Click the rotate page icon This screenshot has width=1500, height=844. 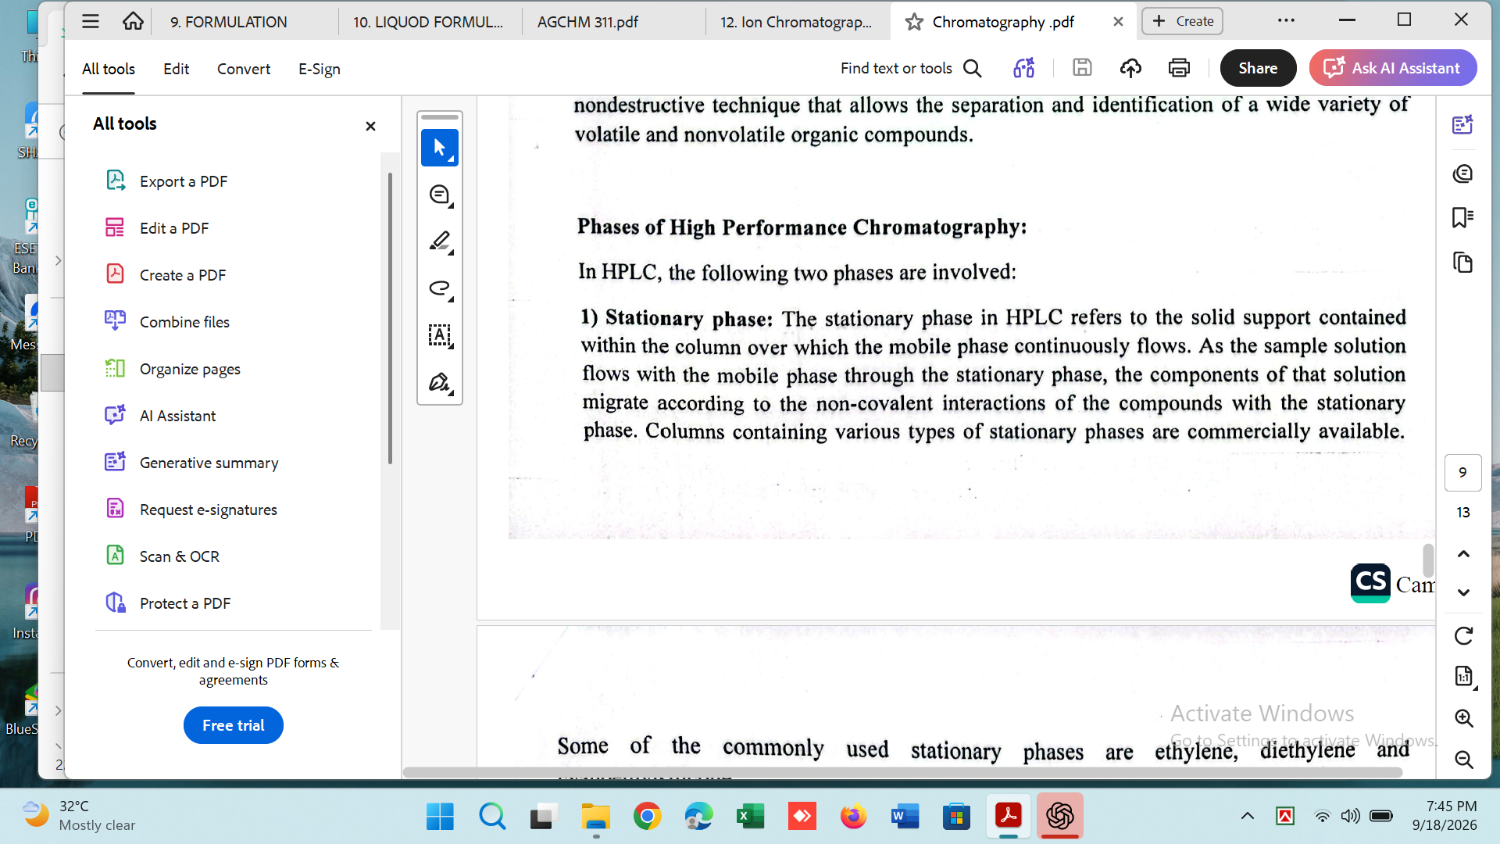coord(1463,636)
